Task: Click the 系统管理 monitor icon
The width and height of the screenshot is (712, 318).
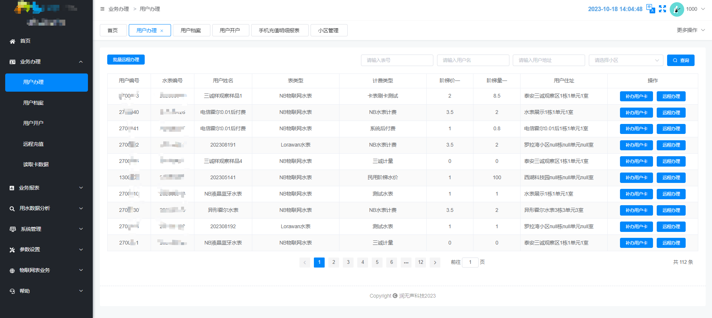Action: pyautogui.click(x=13, y=229)
